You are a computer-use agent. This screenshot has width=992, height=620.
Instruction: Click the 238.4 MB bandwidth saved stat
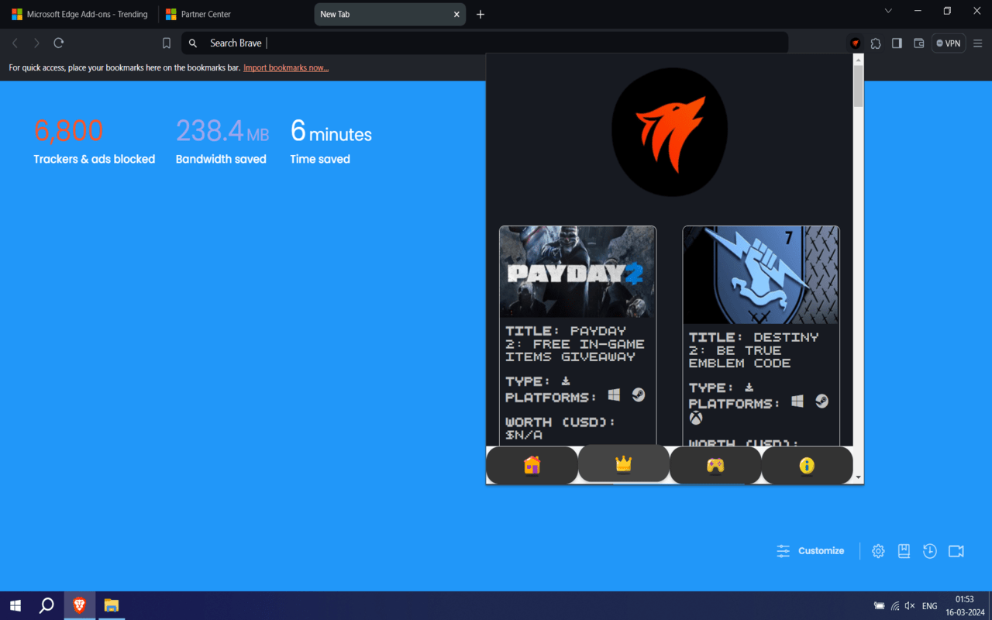click(222, 141)
